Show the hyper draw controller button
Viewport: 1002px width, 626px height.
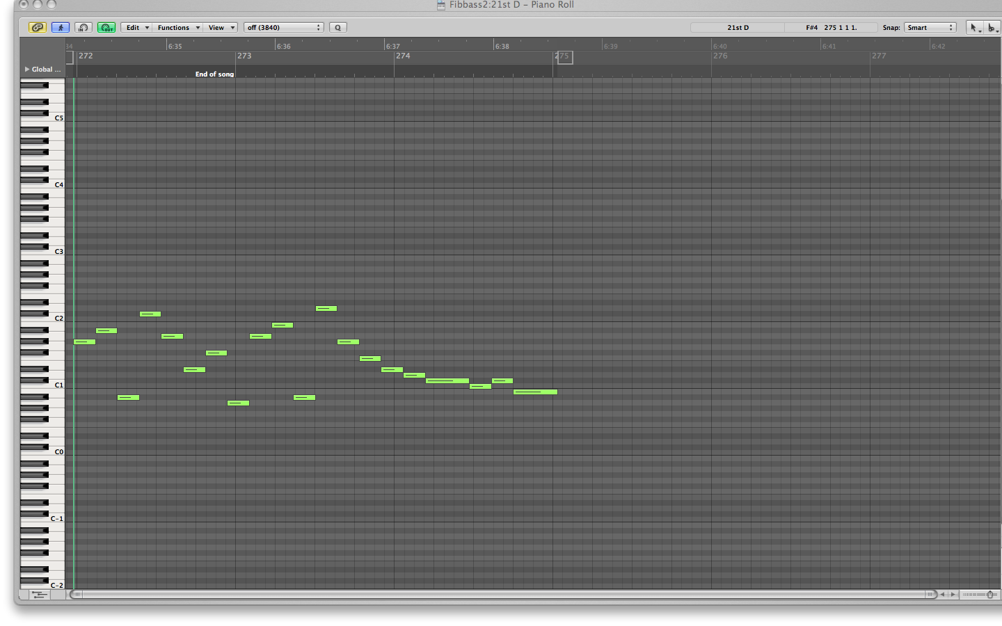[x=40, y=595]
